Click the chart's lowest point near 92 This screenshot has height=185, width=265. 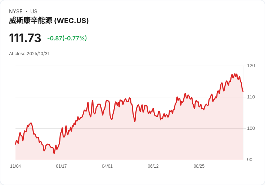[x=54, y=153]
